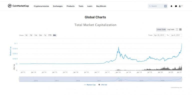Open the Cryptocurrencies menu

coord(41,6)
